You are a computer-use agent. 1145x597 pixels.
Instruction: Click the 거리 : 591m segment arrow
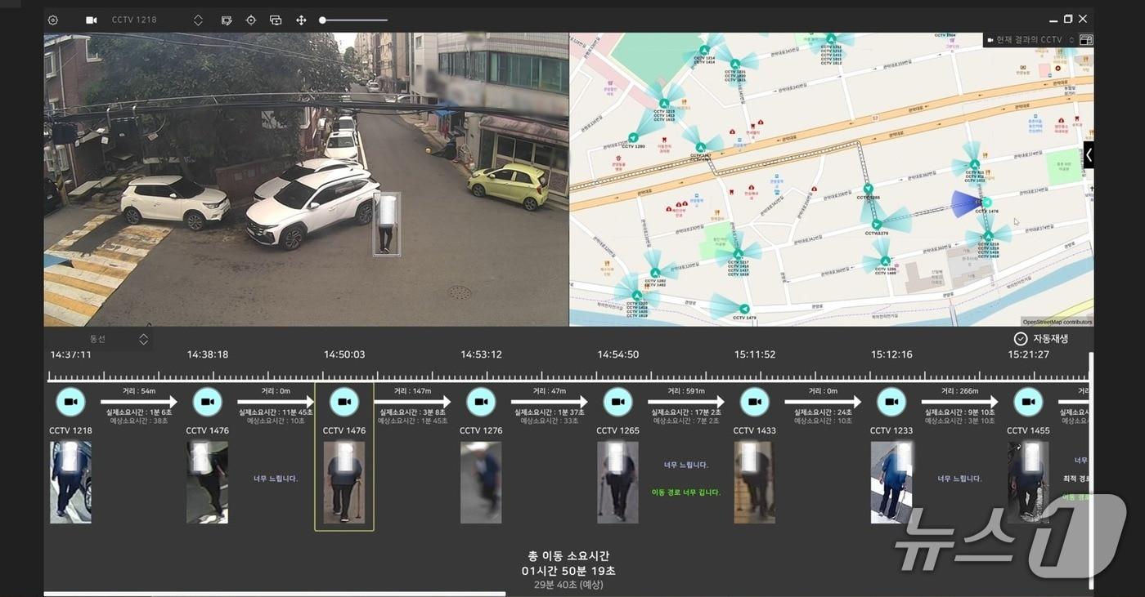point(686,402)
